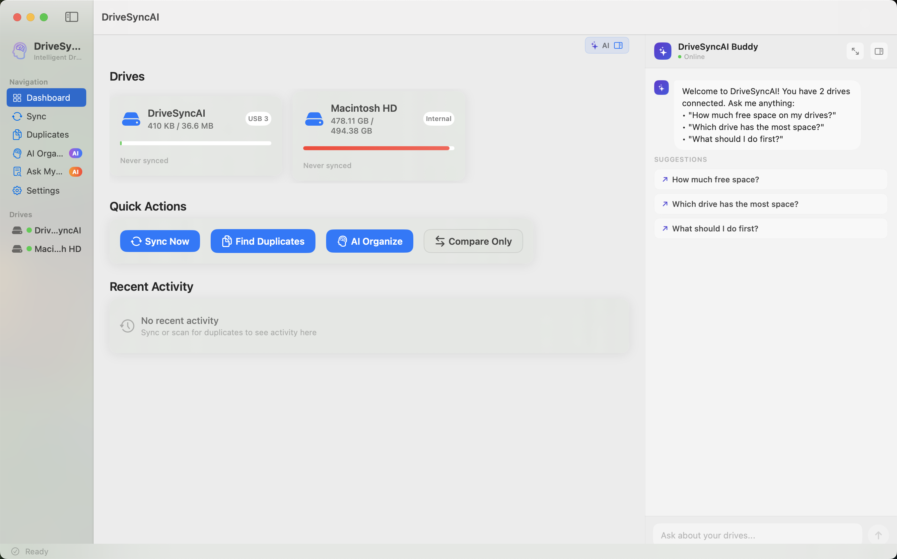The width and height of the screenshot is (897, 559).
Task: Open the Ask My Files section
Action: tap(46, 171)
